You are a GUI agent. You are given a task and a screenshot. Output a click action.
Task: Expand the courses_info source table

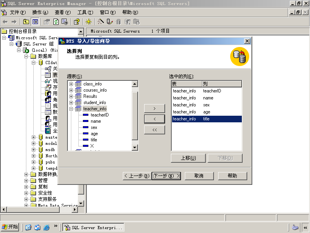coord(71,90)
